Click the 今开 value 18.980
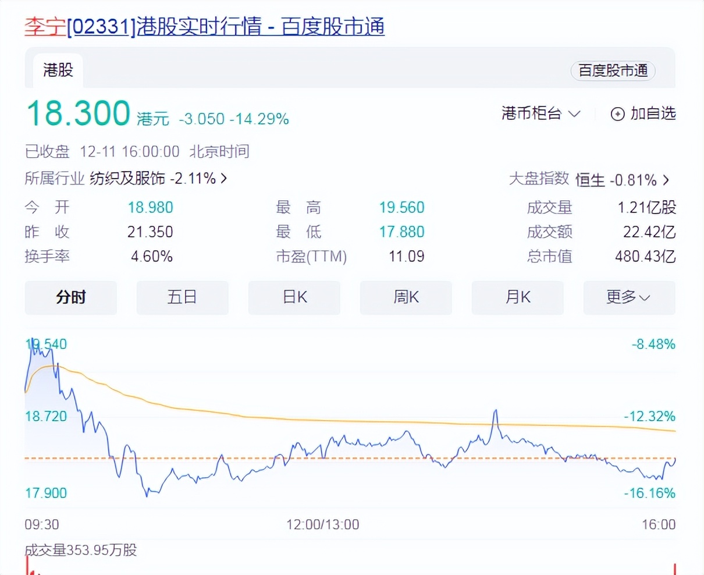The height and width of the screenshot is (575, 704). 151,207
